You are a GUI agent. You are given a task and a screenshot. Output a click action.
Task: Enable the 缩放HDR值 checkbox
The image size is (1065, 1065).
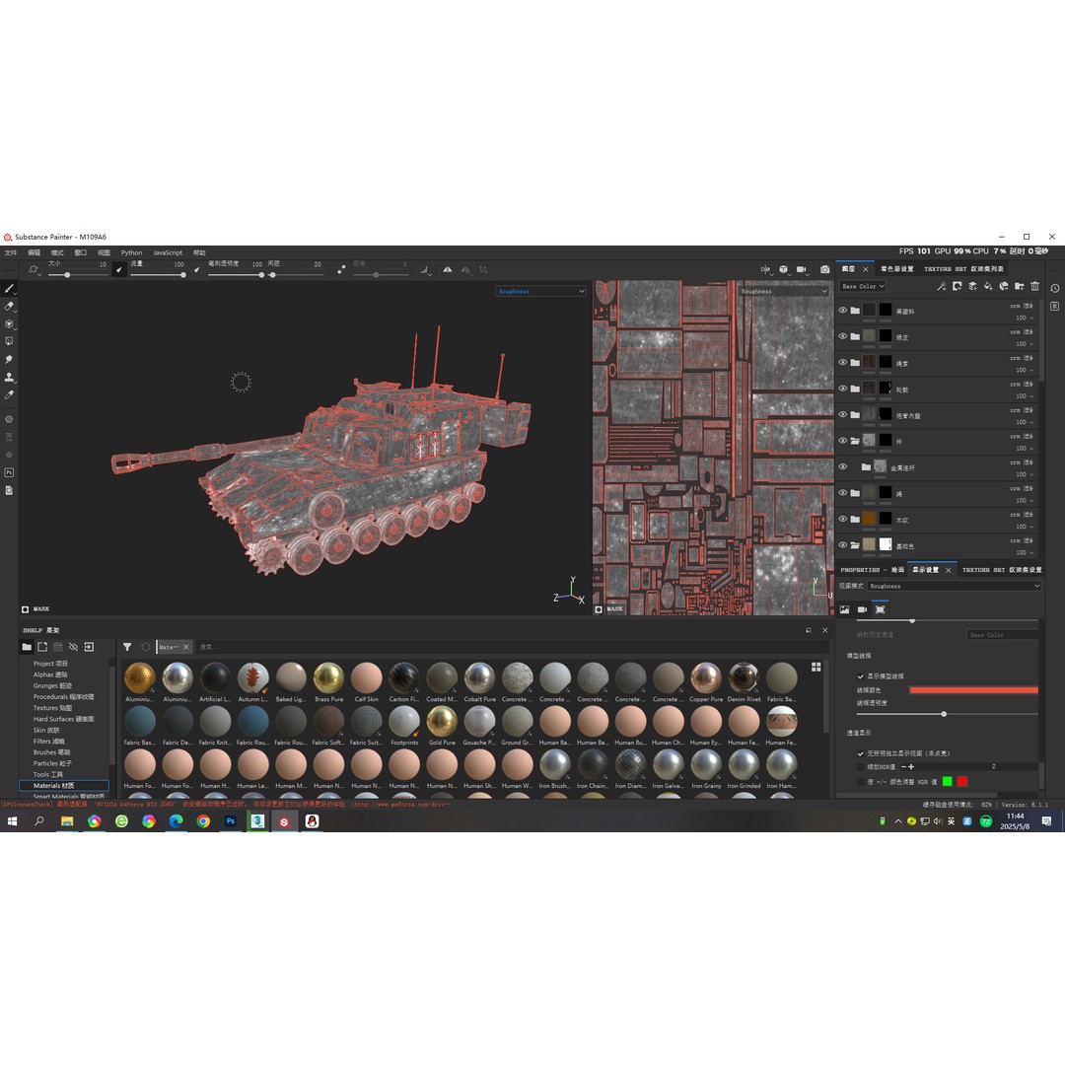click(x=861, y=767)
